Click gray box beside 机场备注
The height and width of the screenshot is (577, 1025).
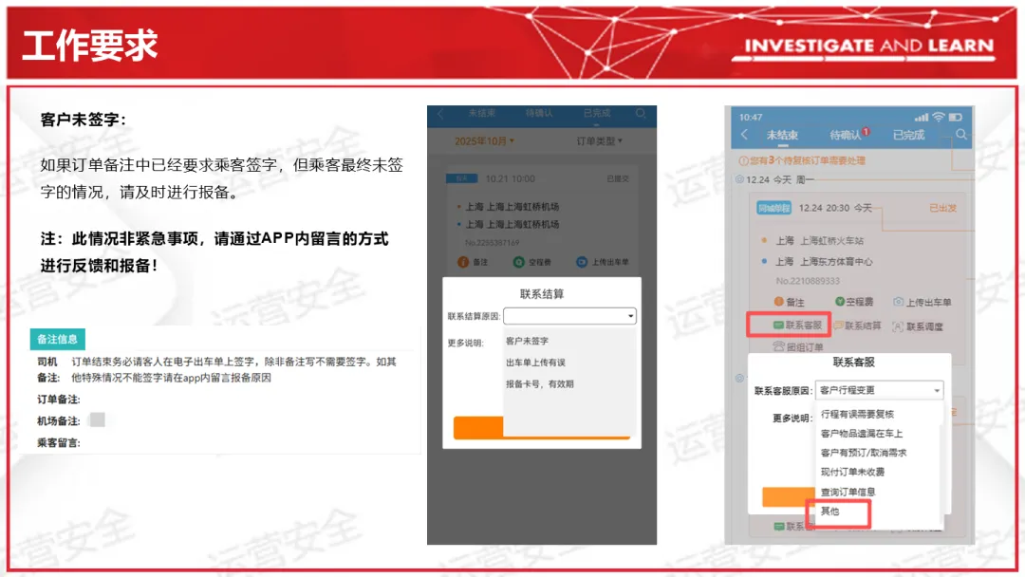click(98, 419)
